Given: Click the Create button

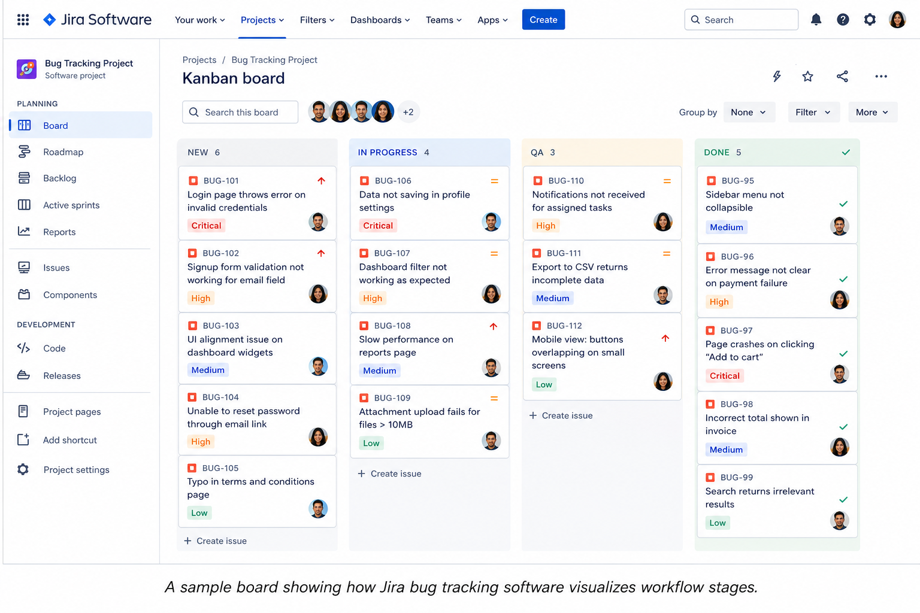Looking at the screenshot, I should coord(543,20).
